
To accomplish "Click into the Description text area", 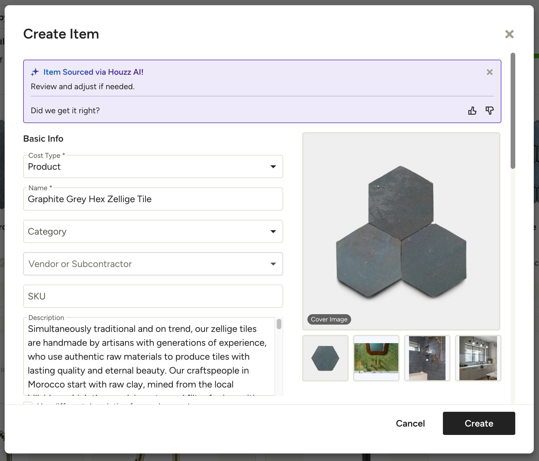I will pos(149,356).
